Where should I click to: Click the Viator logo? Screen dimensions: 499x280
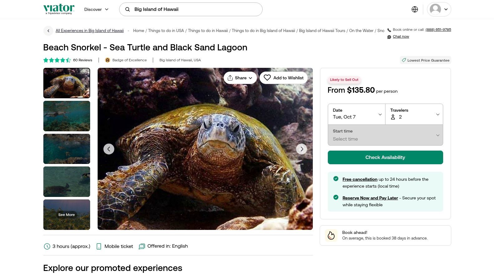click(x=59, y=9)
